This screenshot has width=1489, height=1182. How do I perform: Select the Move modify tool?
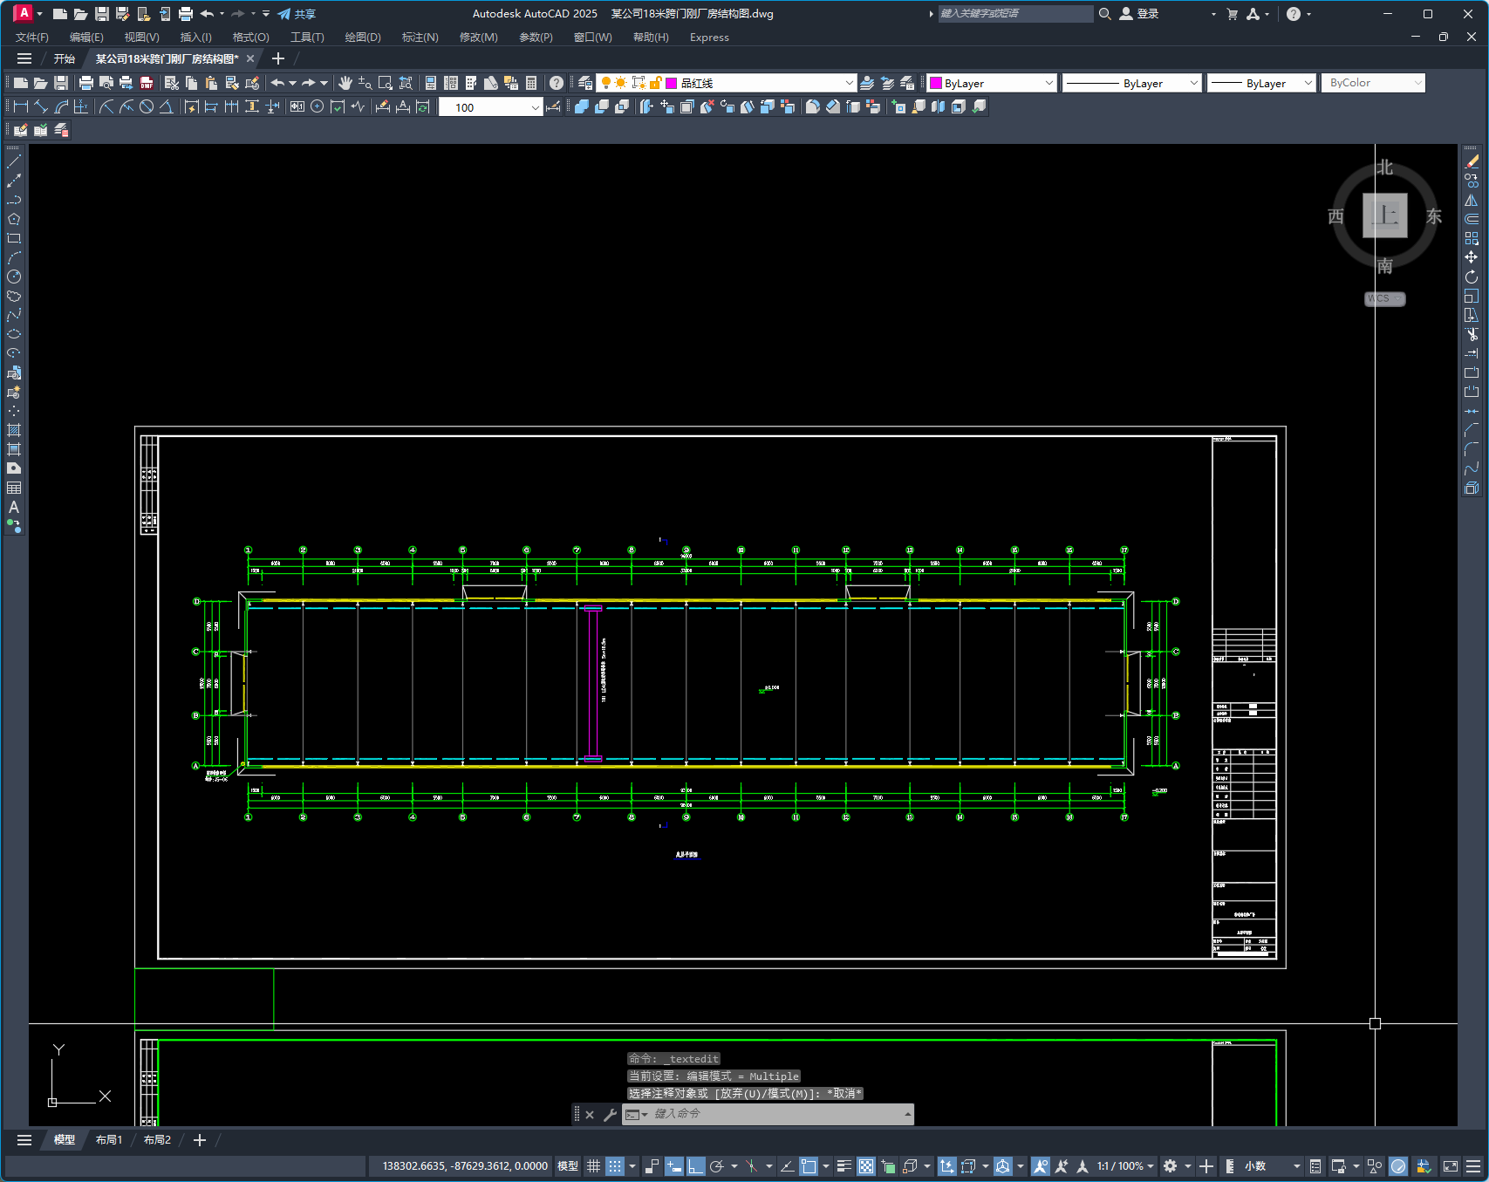[1472, 257]
